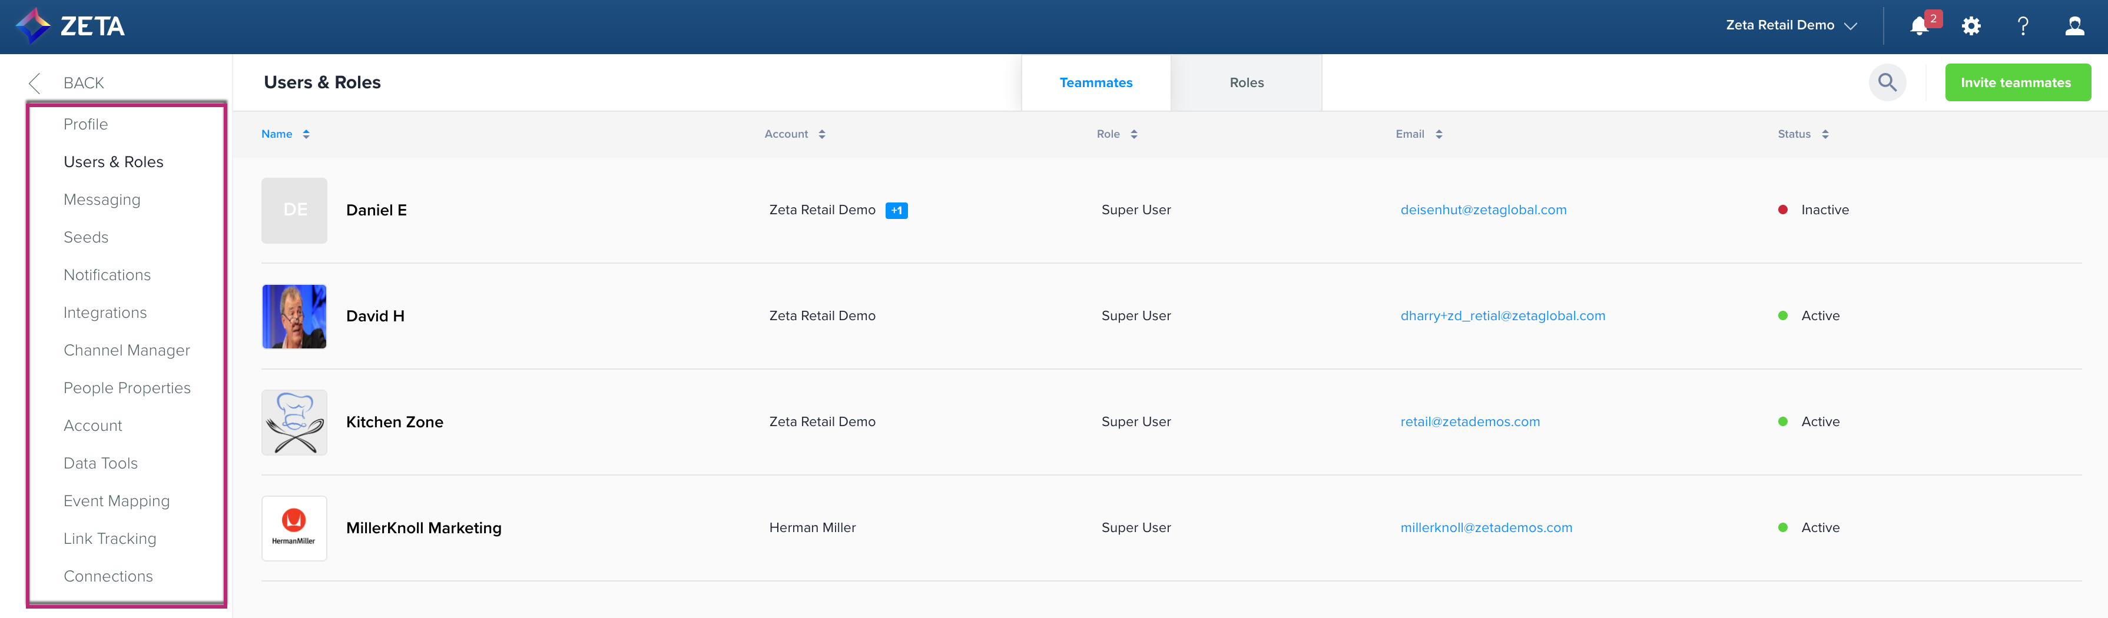Click Invite teammates button
Image resolution: width=2108 pixels, height=618 pixels.
click(x=2017, y=82)
